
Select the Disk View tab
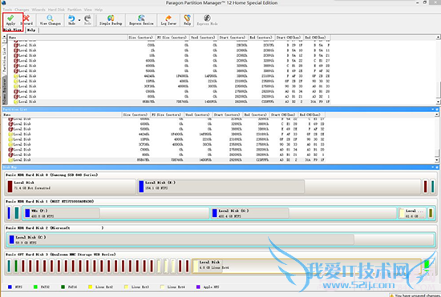point(13,30)
